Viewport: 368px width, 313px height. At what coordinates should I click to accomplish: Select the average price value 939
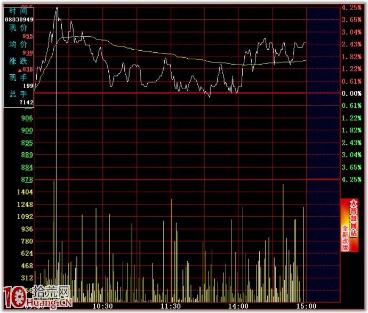[28, 53]
